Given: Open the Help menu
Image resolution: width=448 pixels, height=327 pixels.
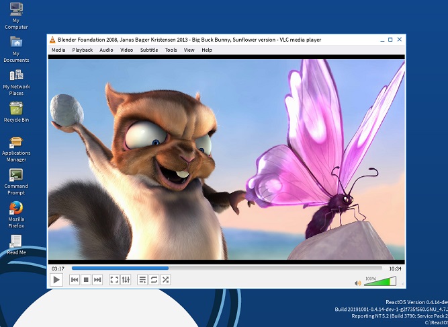Looking at the screenshot, I should (207, 50).
